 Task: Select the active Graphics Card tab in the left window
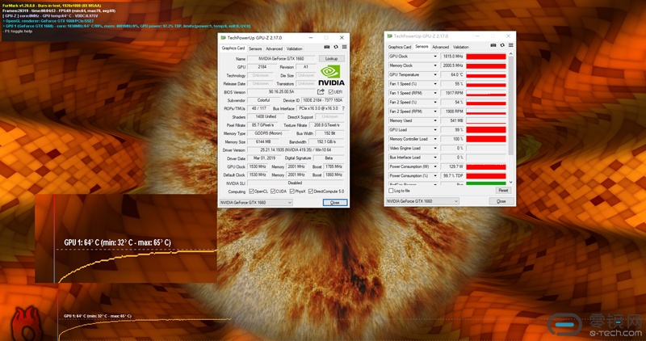coord(233,48)
